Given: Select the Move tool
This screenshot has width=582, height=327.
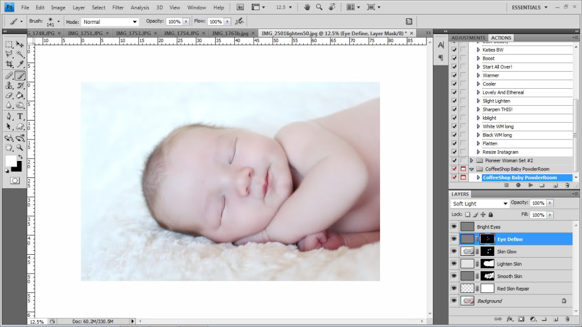Looking at the screenshot, I should pyautogui.click(x=20, y=44).
